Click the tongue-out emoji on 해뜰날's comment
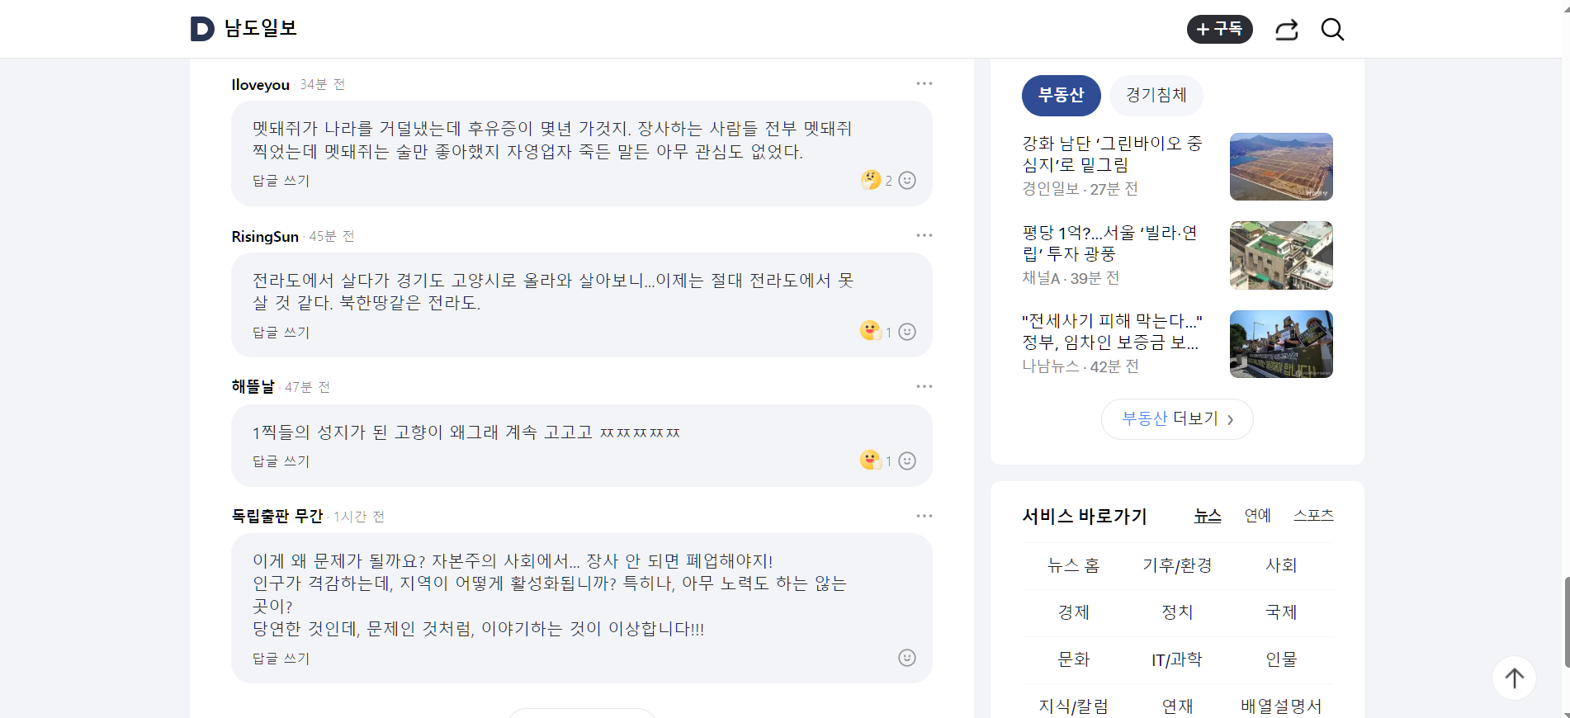1570x718 pixels. 869,460
